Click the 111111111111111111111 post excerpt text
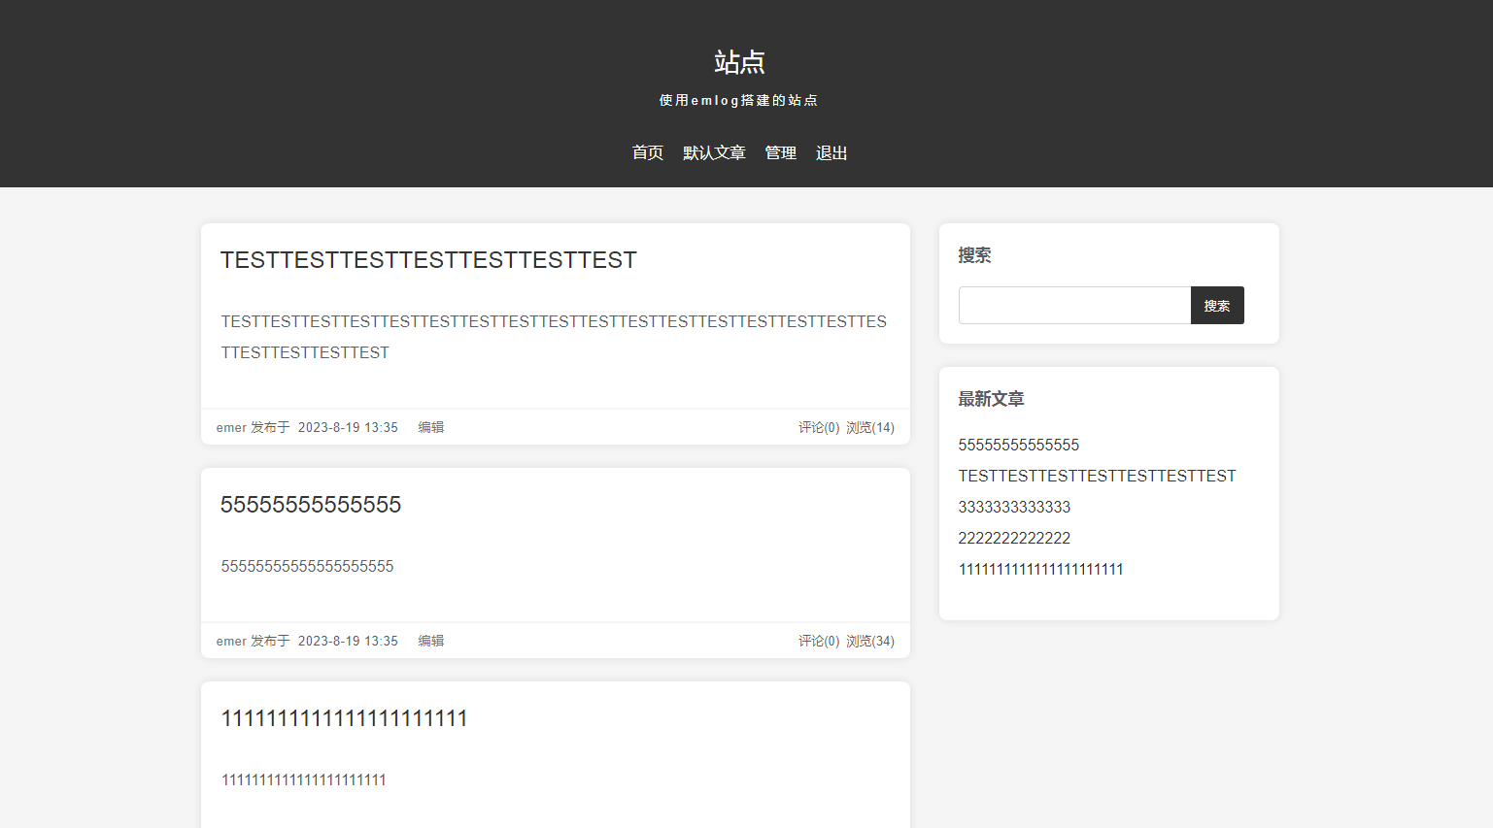This screenshot has height=828, width=1493. tap(304, 779)
